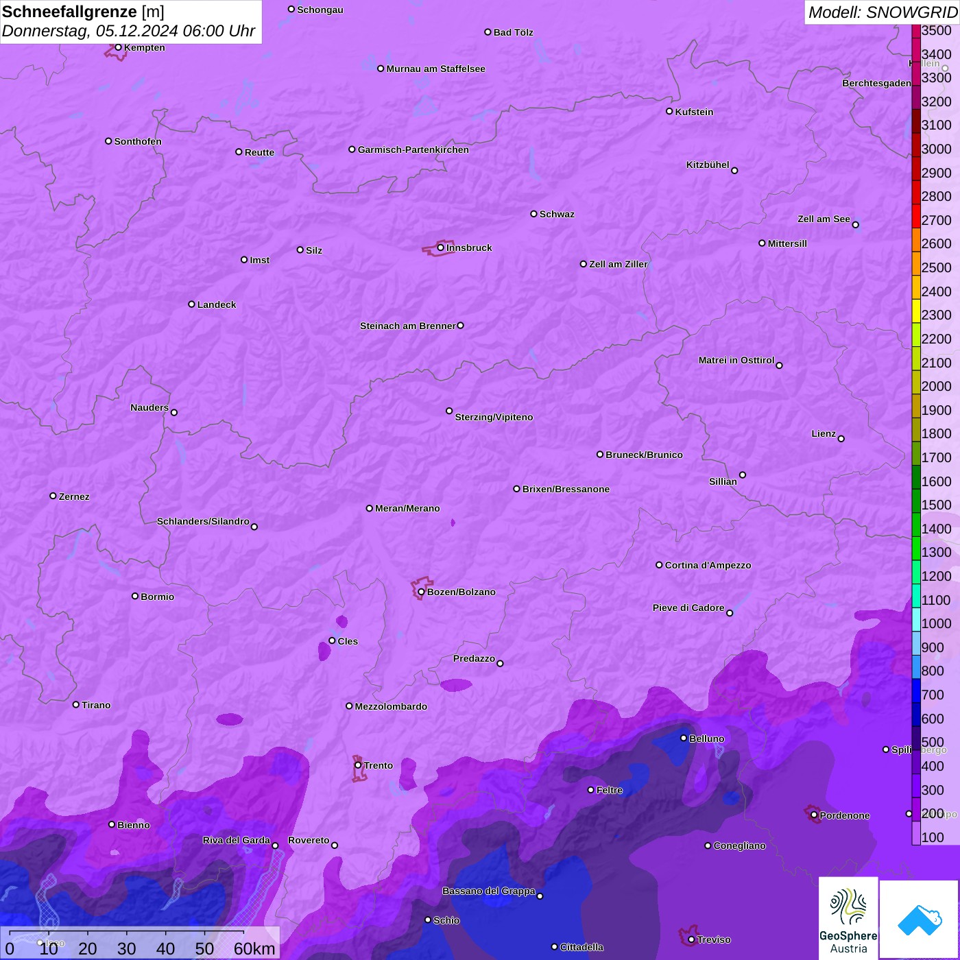The height and width of the screenshot is (960, 960).
Task: Select the 'Zell am Ziller' label
Action: point(619,264)
